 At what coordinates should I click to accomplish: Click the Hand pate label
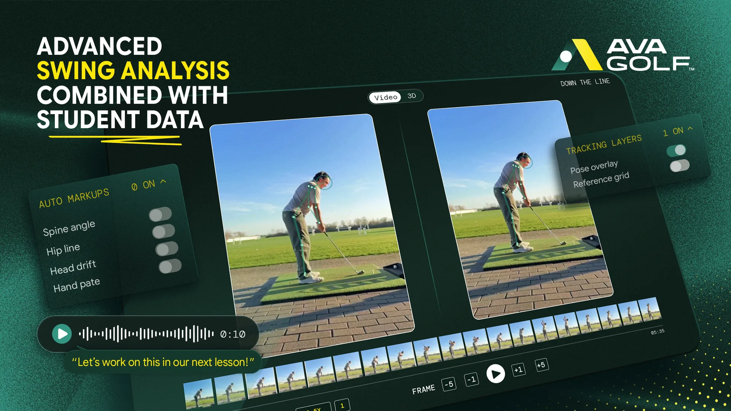[77, 285]
